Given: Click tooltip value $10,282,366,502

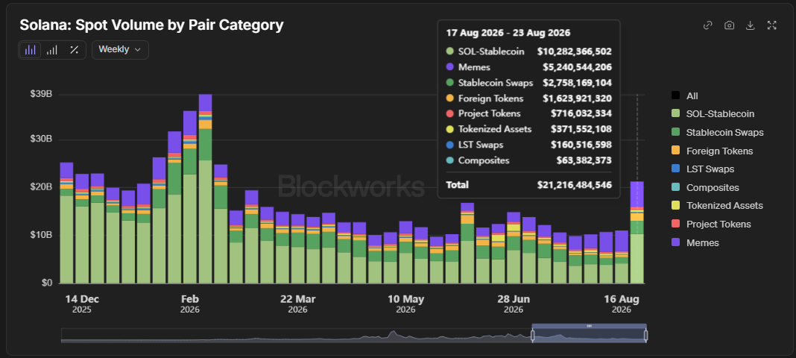Looking at the screenshot, I should coord(574,51).
